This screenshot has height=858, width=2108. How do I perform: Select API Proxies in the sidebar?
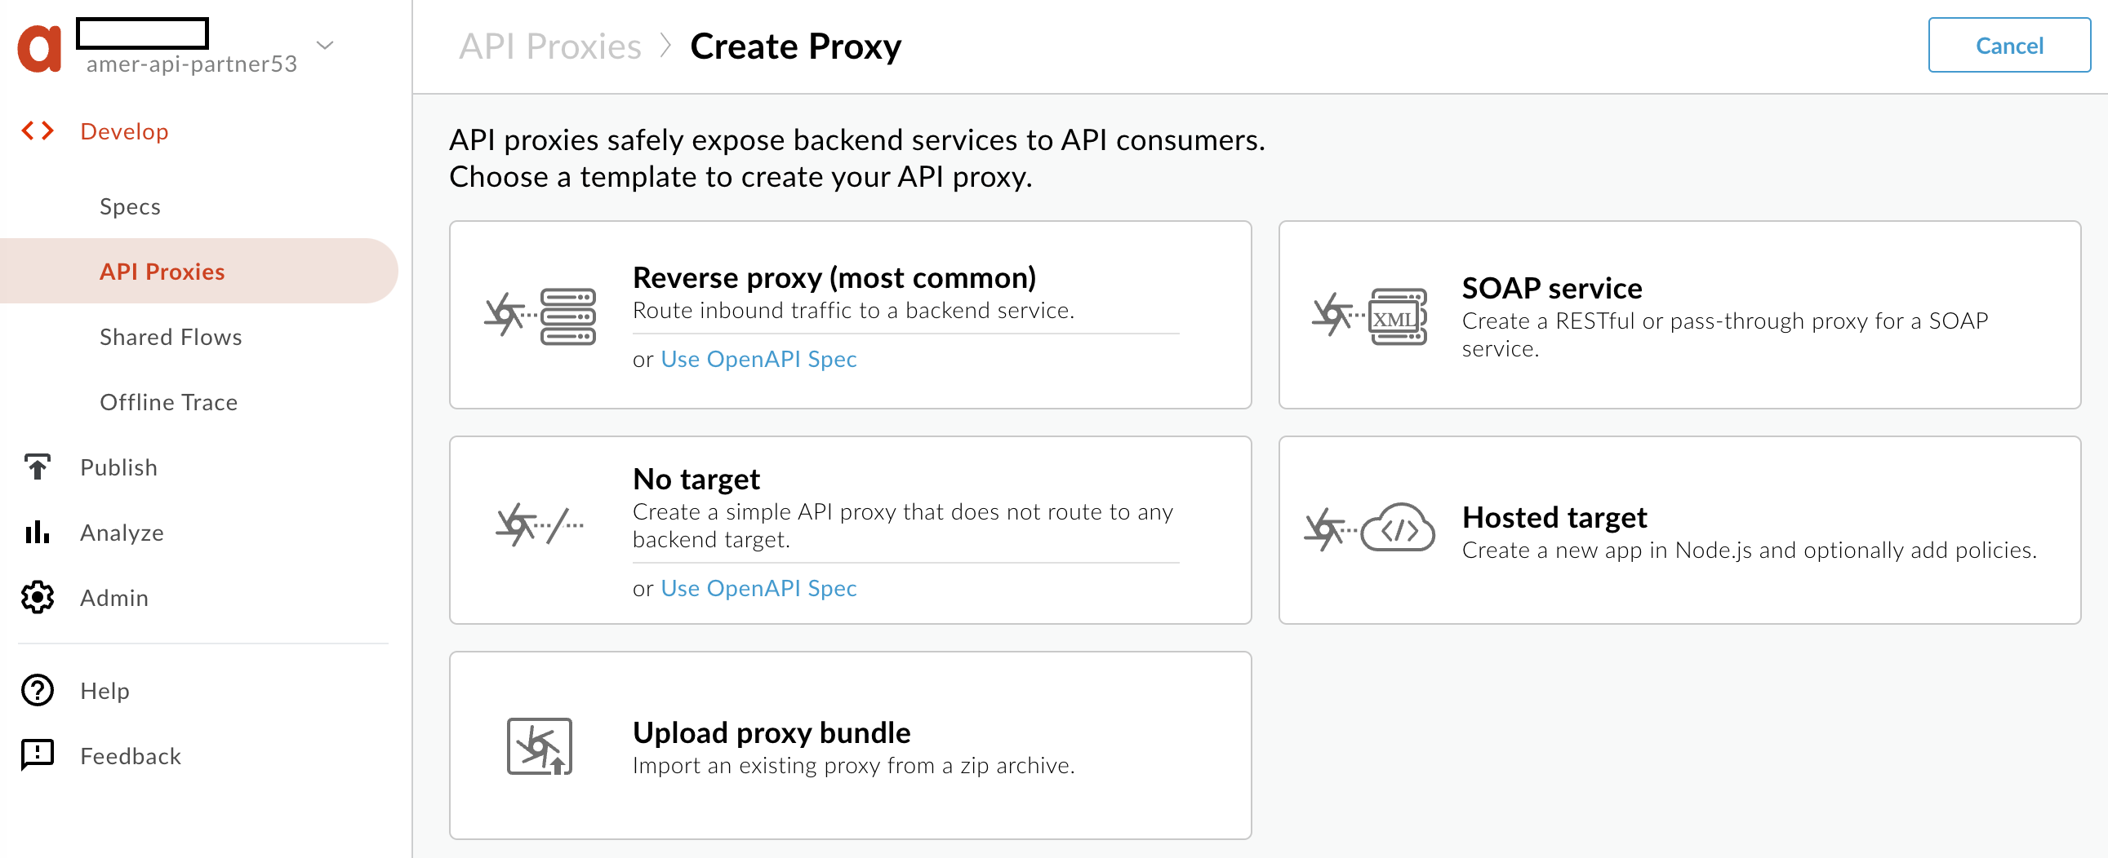(199, 272)
